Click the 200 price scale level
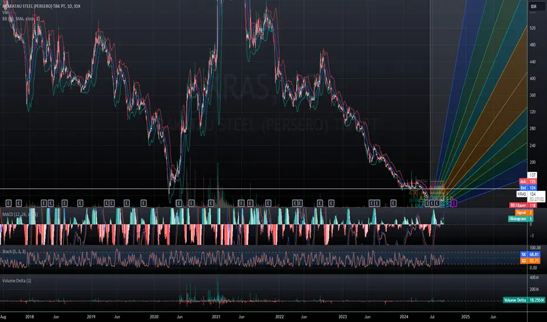The height and width of the screenshot is (322, 547). (532, 162)
